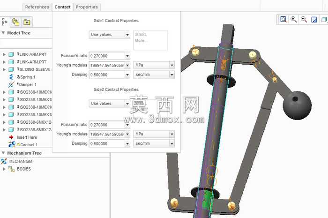This screenshot has height=218, width=328.
Task: Open Side2 Damping sec/mm unit dropdown
Action: click(172, 143)
